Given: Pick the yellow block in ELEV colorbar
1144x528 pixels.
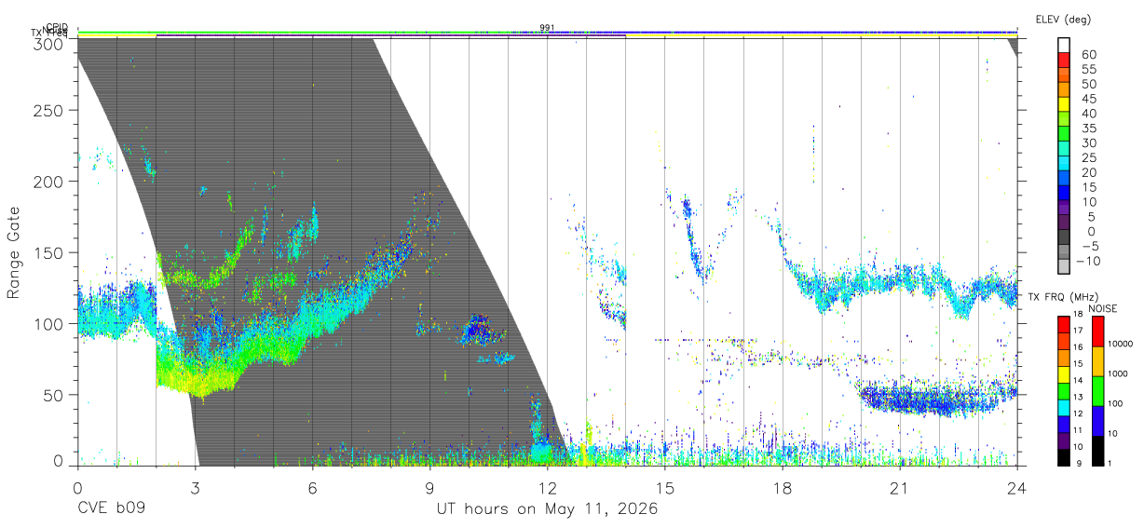Looking at the screenshot, I should (1064, 106).
